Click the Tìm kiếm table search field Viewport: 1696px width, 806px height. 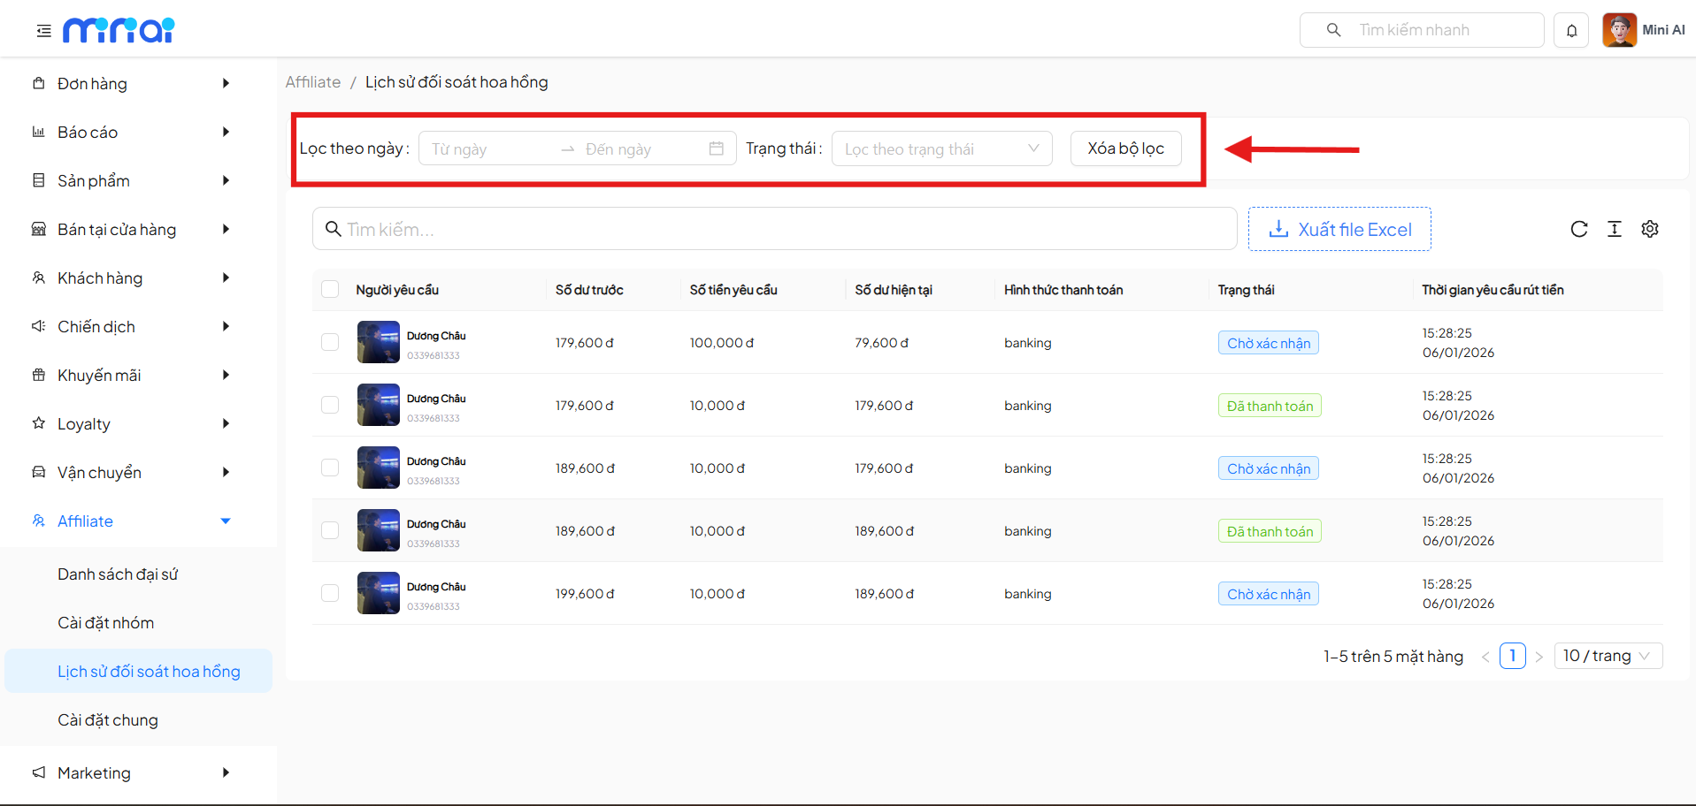coord(774,230)
